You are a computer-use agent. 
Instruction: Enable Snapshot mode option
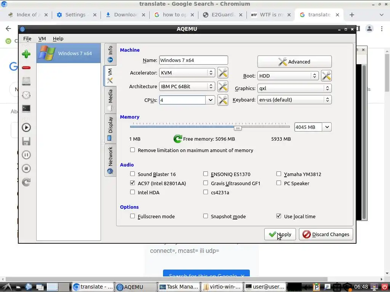pyautogui.click(x=205, y=216)
